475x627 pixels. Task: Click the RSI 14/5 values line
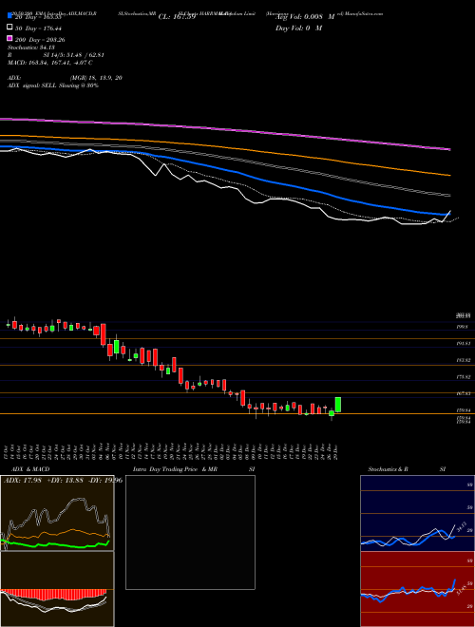56,55
